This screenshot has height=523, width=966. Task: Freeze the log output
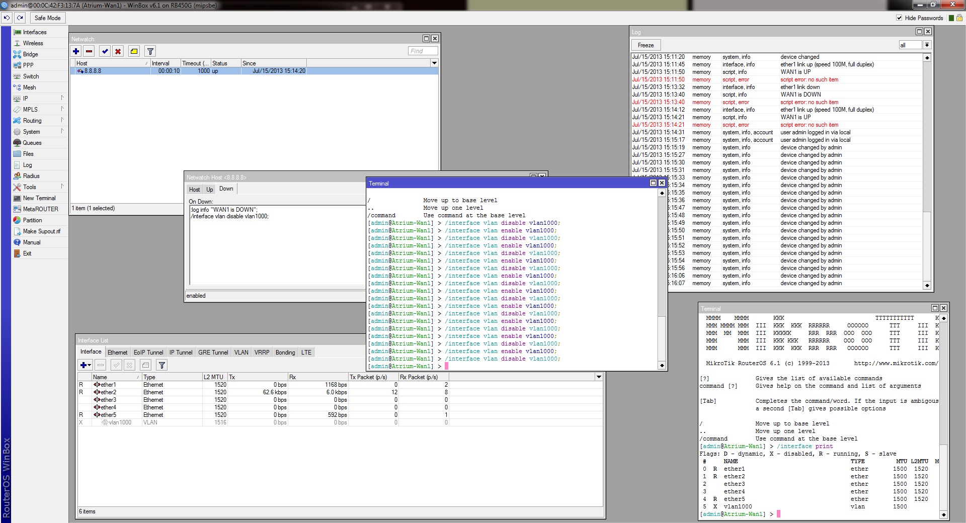tap(646, 45)
